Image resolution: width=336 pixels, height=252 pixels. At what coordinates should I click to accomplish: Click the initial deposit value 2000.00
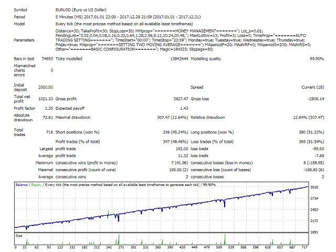pyautogui.click(x=46, y=87)
